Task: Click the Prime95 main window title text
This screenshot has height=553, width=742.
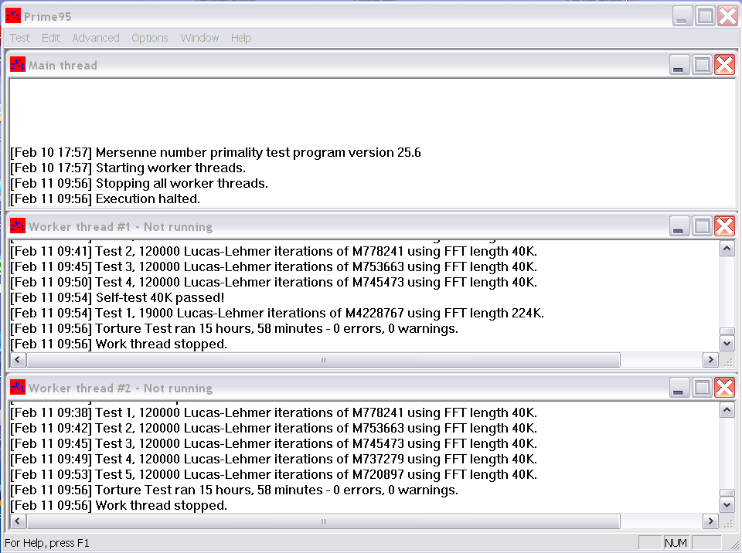Action: pyautogui.click(x=48, y=16)
